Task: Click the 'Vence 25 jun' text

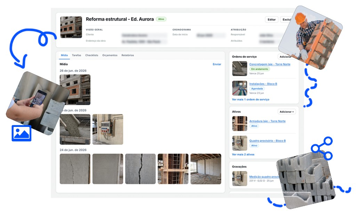Action: [257, 74]
